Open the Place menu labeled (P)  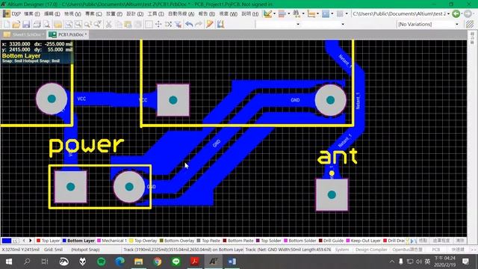point(114,14)
